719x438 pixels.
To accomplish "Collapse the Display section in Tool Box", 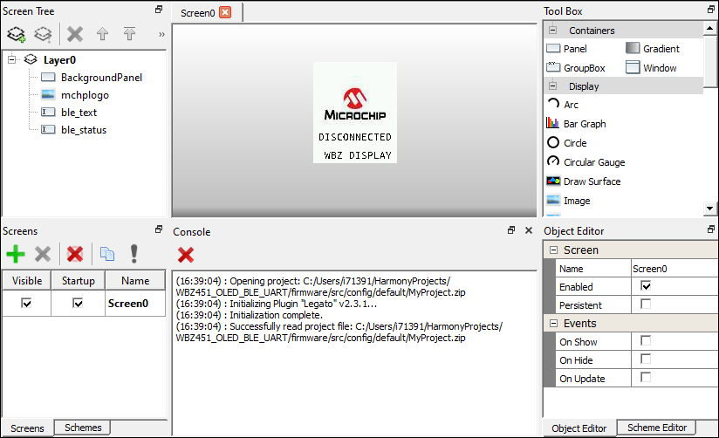I will pos(553,86).
